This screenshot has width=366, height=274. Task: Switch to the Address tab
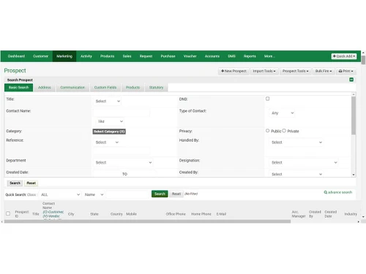tap(45, 88)
